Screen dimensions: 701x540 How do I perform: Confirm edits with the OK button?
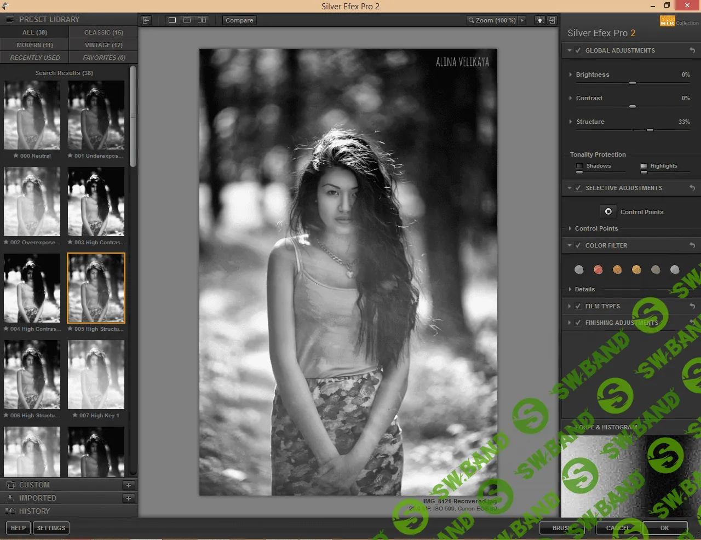tap(664, 528)
